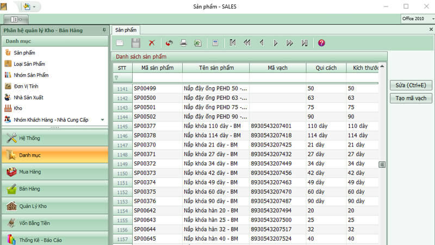Select Qui cách cell 60 dày
The height and width of the screenshot is (245, 435).
click(326, 192)
